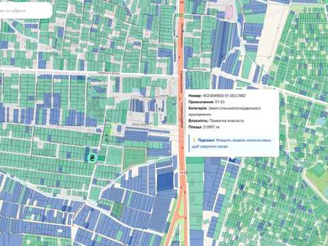Screen dimensions: 328x246
Task: Click the lightbulb icon beside Підказка
Action: pyautogui.click(x=194, y=140)
